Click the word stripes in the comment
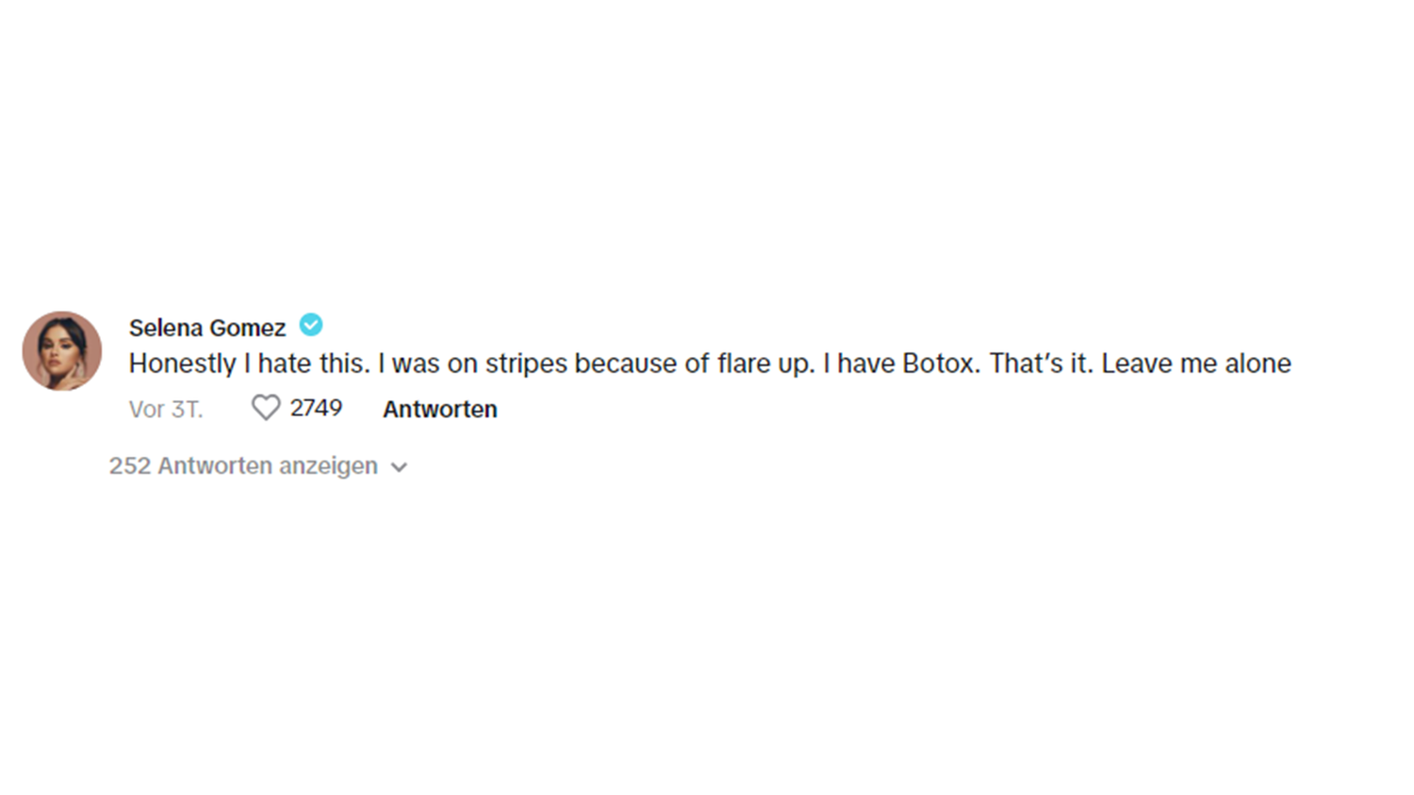Viewport: 1414px width, 795px height. [526, 364]
